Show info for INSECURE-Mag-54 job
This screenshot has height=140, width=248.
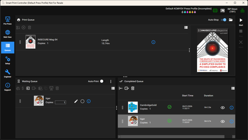pyautogui.click(x=153, y=42)
